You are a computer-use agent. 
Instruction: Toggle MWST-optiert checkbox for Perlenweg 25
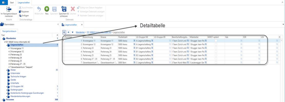click(x=216, y=55)
